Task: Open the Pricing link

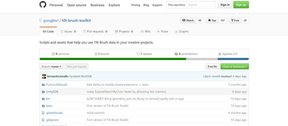Action: pyautogui.click(x=136, y=5)
